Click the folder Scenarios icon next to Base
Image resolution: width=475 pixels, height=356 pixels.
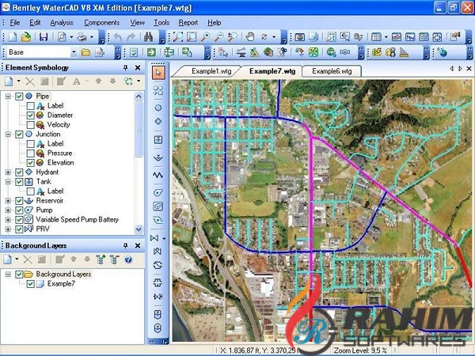click(x=85, y=52)
